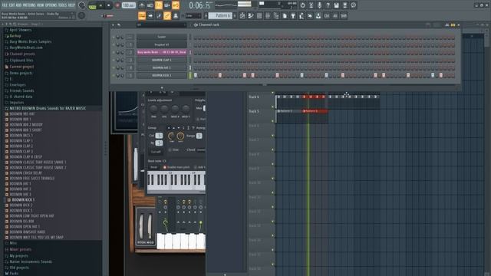Open the channel rack view icon
Viewport: 491px width, 276px height.
[259, 15]
